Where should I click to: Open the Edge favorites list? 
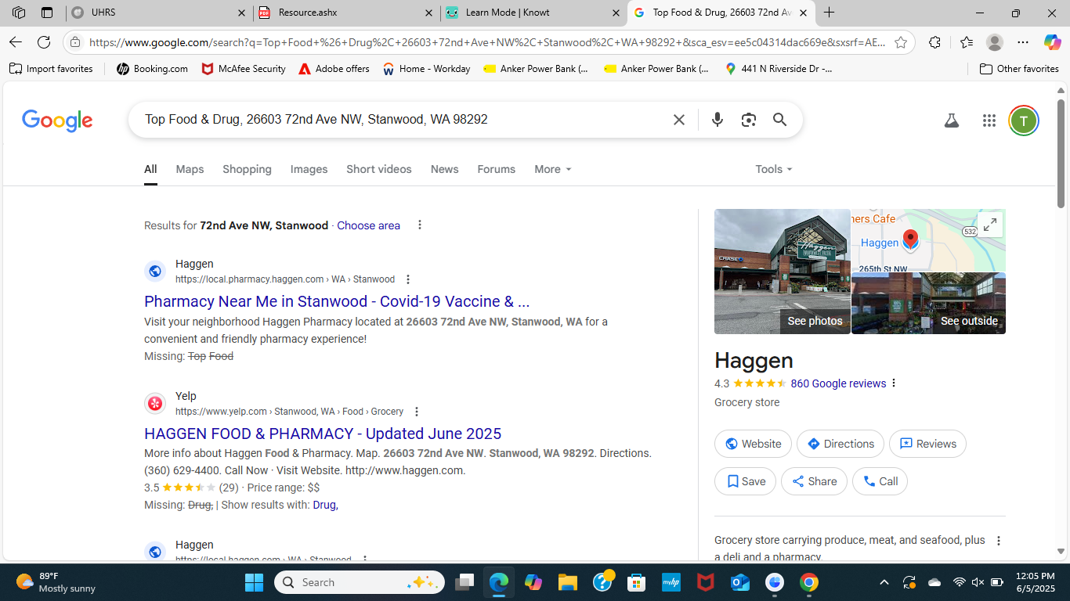(x=966, y=42)
